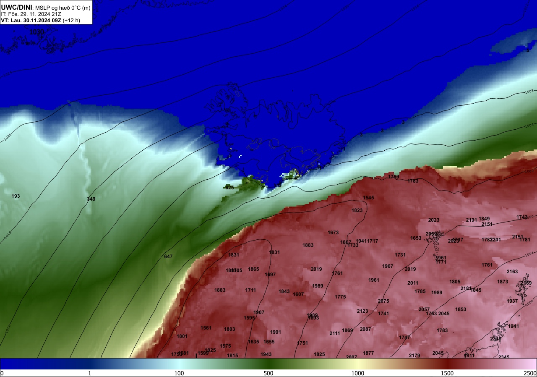Click the UWC/DINI title text
Viewport: 537px width, 377px height.
pos(16,7)
